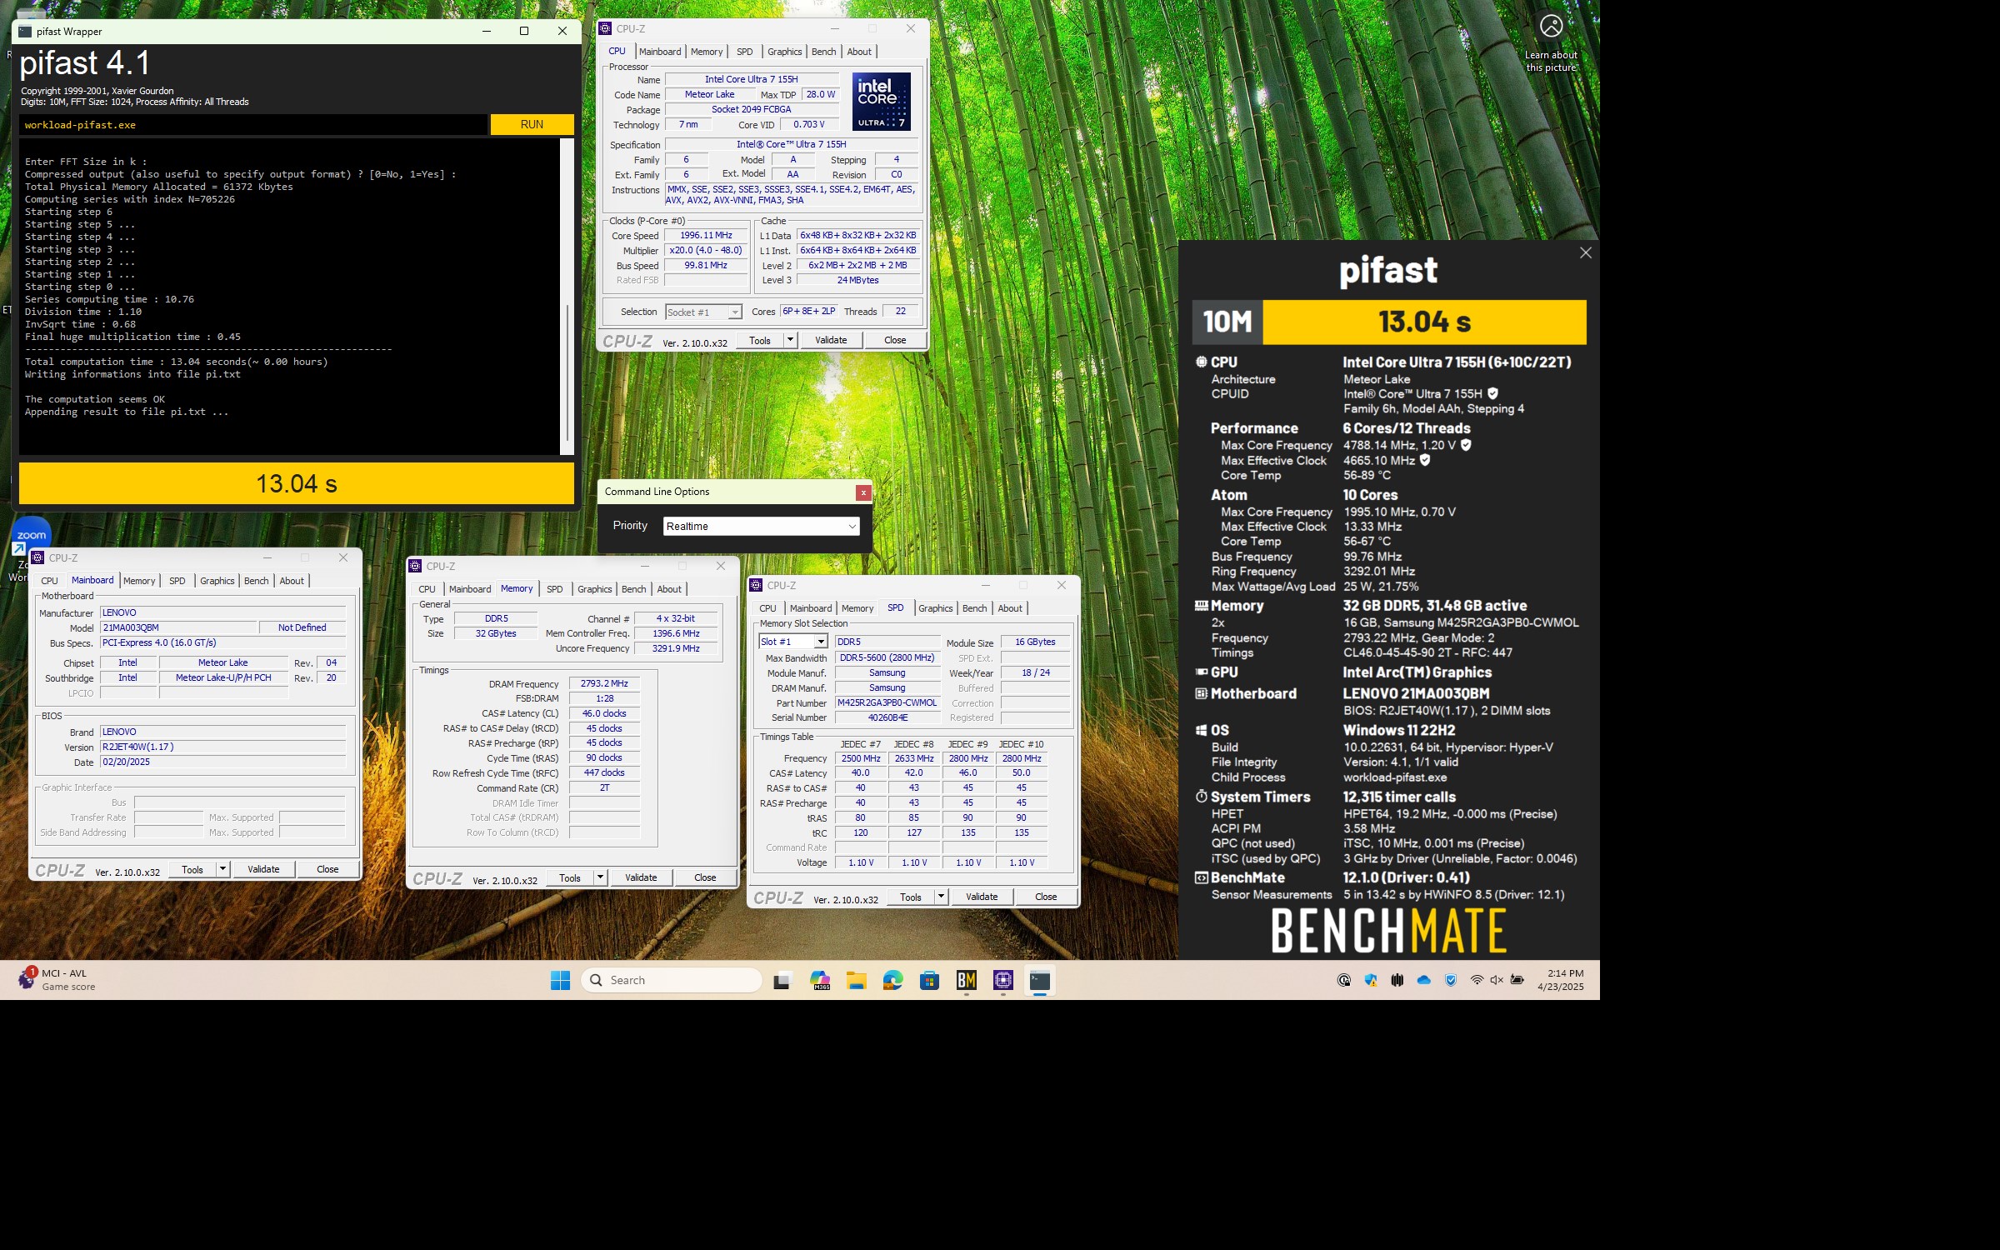Click the BenchMate icon in result panel

coord(1201,877)
